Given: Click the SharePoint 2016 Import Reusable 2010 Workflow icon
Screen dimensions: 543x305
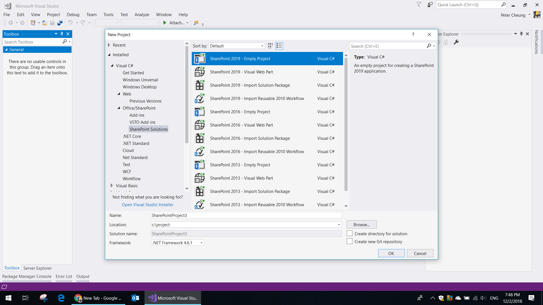Looking at the screenshot, I should (x=200, y=152).
